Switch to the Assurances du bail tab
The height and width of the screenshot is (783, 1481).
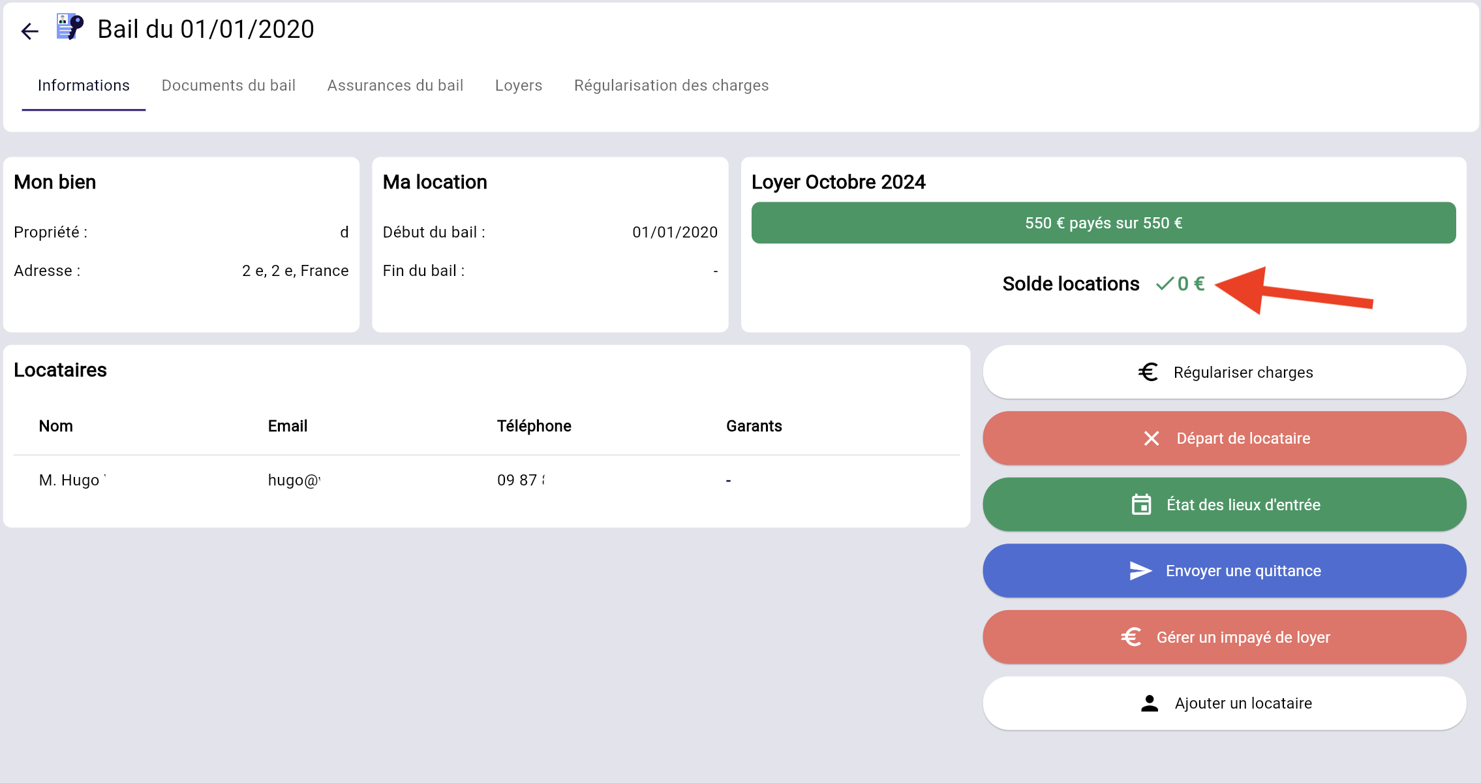(395, 85)
